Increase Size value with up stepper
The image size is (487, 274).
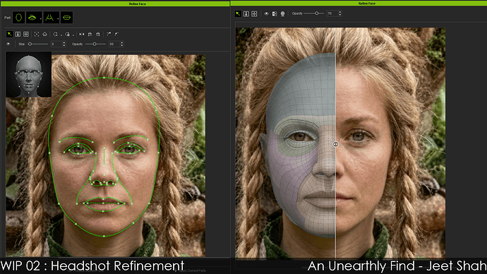tap(64, 43)
